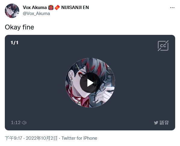
Task: Click the red oni mask emoji
Action: (x=51, y=8)
